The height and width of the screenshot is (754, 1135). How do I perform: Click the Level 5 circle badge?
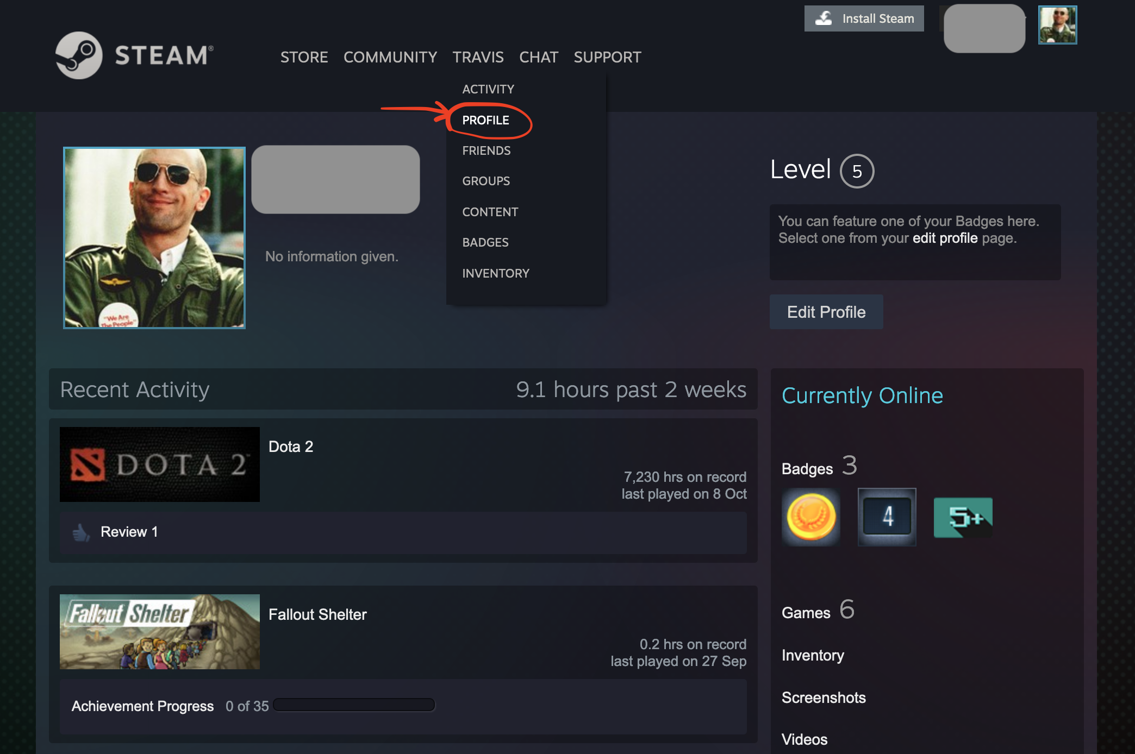coord(857,171)
